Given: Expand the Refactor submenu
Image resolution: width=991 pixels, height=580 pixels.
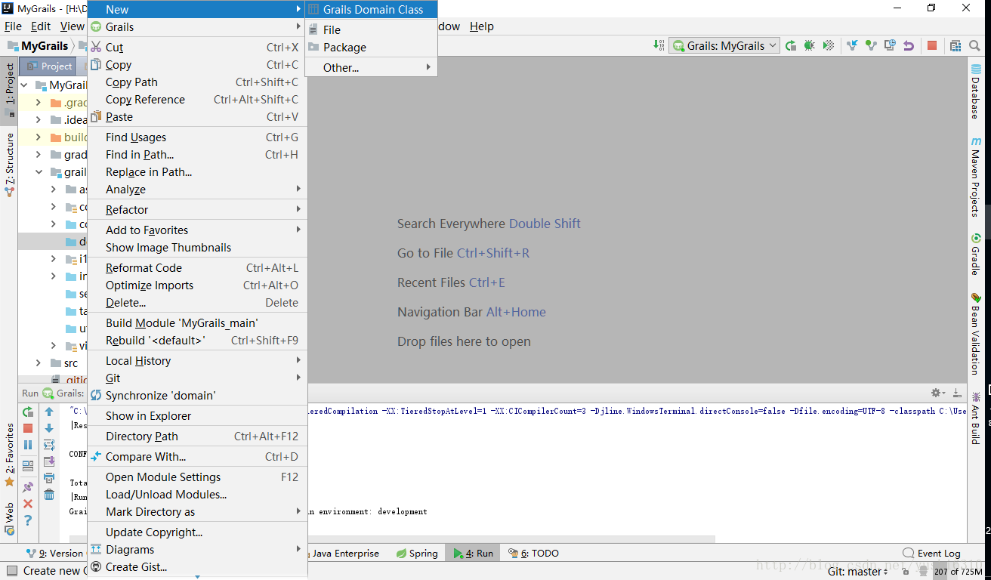Looking at the screenshot, I should [x=197, y=209].
